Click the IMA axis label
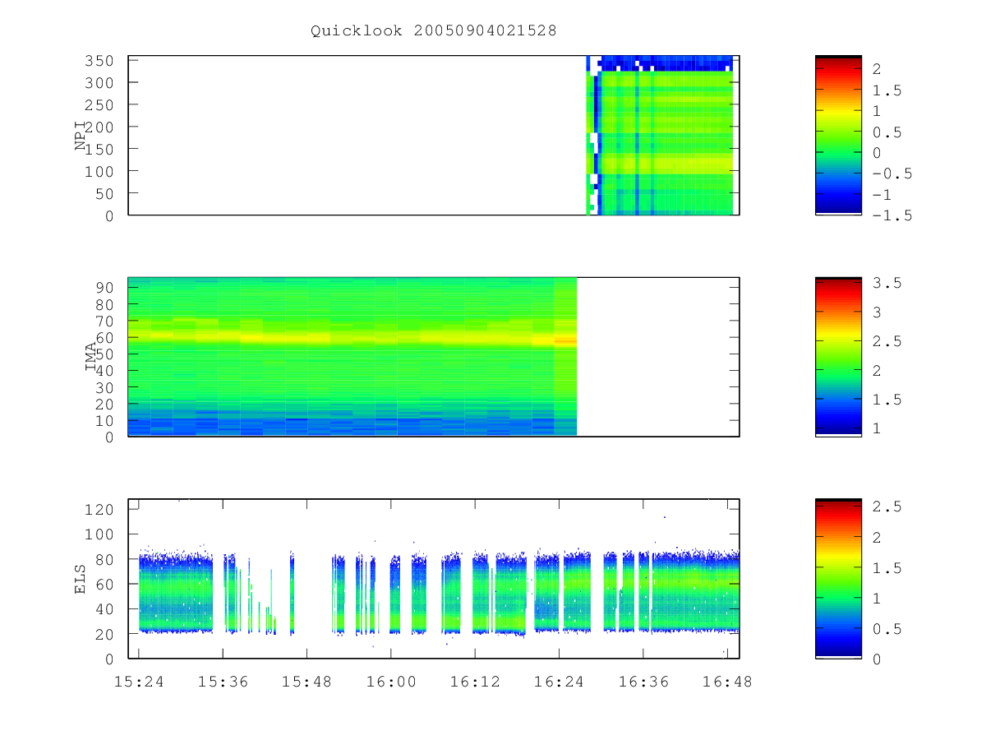Screen dimensions: 986x740 point(92,357)
